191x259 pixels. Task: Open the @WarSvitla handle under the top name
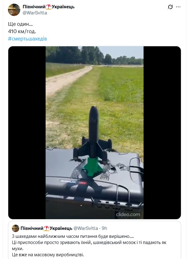point(35,13)
